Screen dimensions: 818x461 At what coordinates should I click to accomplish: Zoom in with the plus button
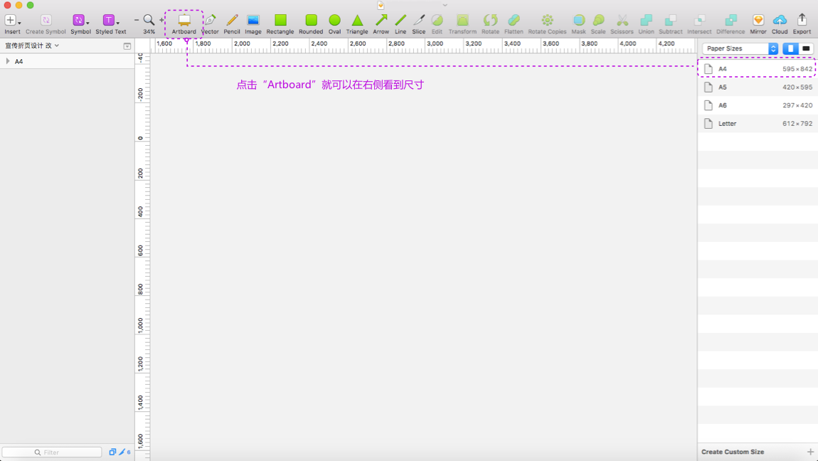[x=161, y=21]
